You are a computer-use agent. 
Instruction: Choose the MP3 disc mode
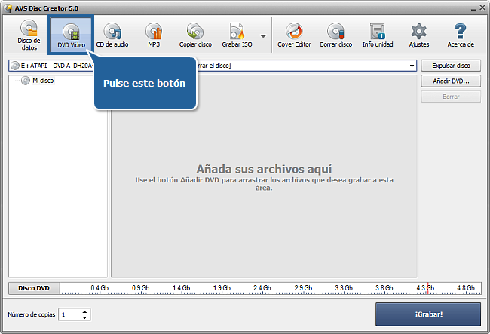154,35
